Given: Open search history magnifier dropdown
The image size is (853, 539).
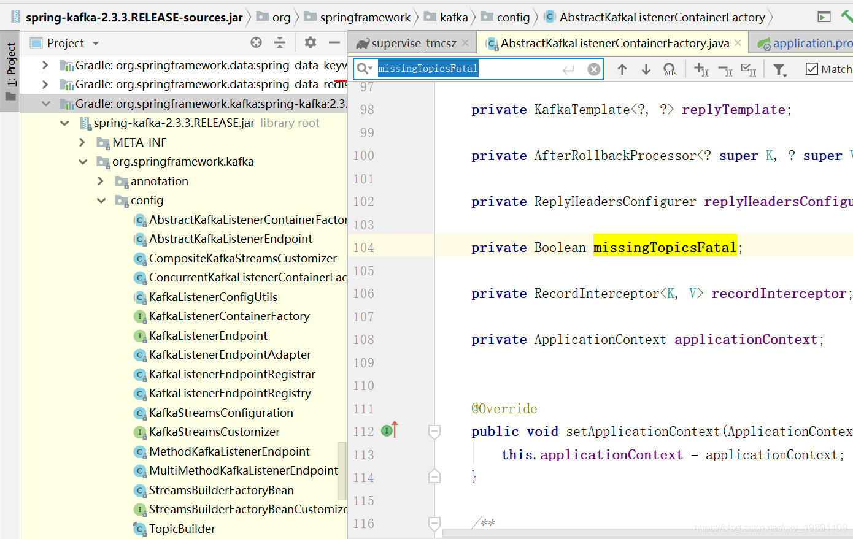Looking at the screenshot, I should pyautogui.click(x=365, y=69).
